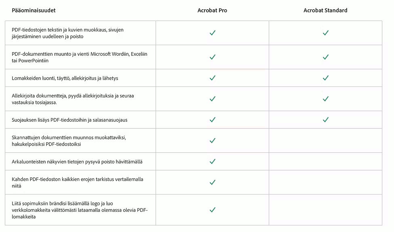Click Acrobat Standard checkmark for Allekirjoita dokumentteja row

pos(325,99)
